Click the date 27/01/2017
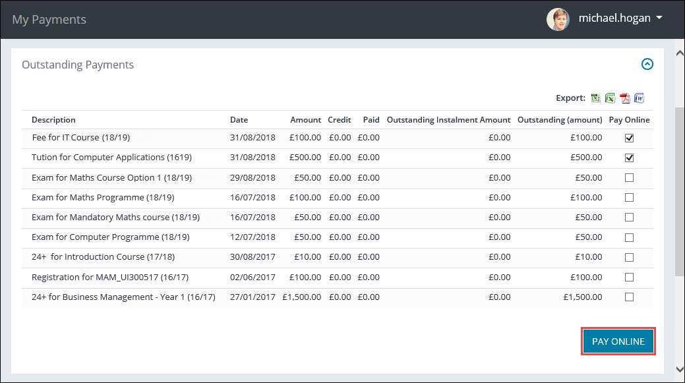This screenshot has height=383, width=685. 253,297
